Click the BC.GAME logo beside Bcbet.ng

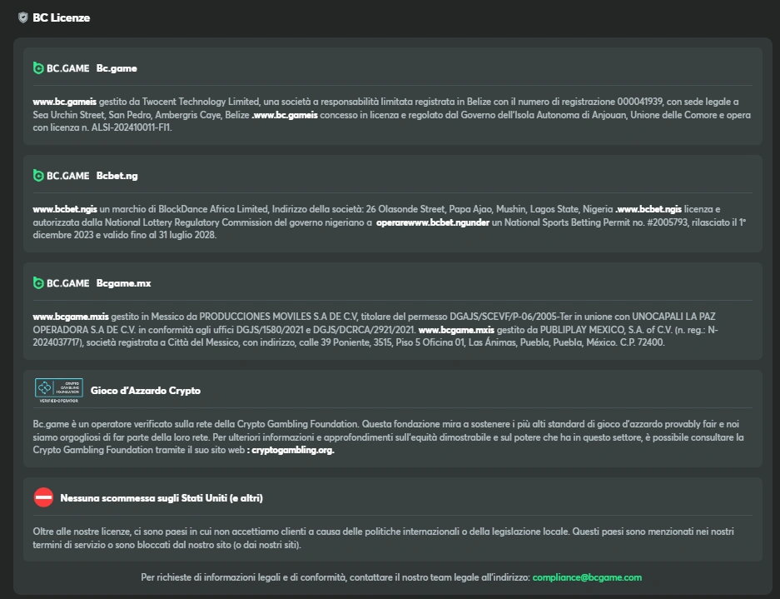coord(61,176)
